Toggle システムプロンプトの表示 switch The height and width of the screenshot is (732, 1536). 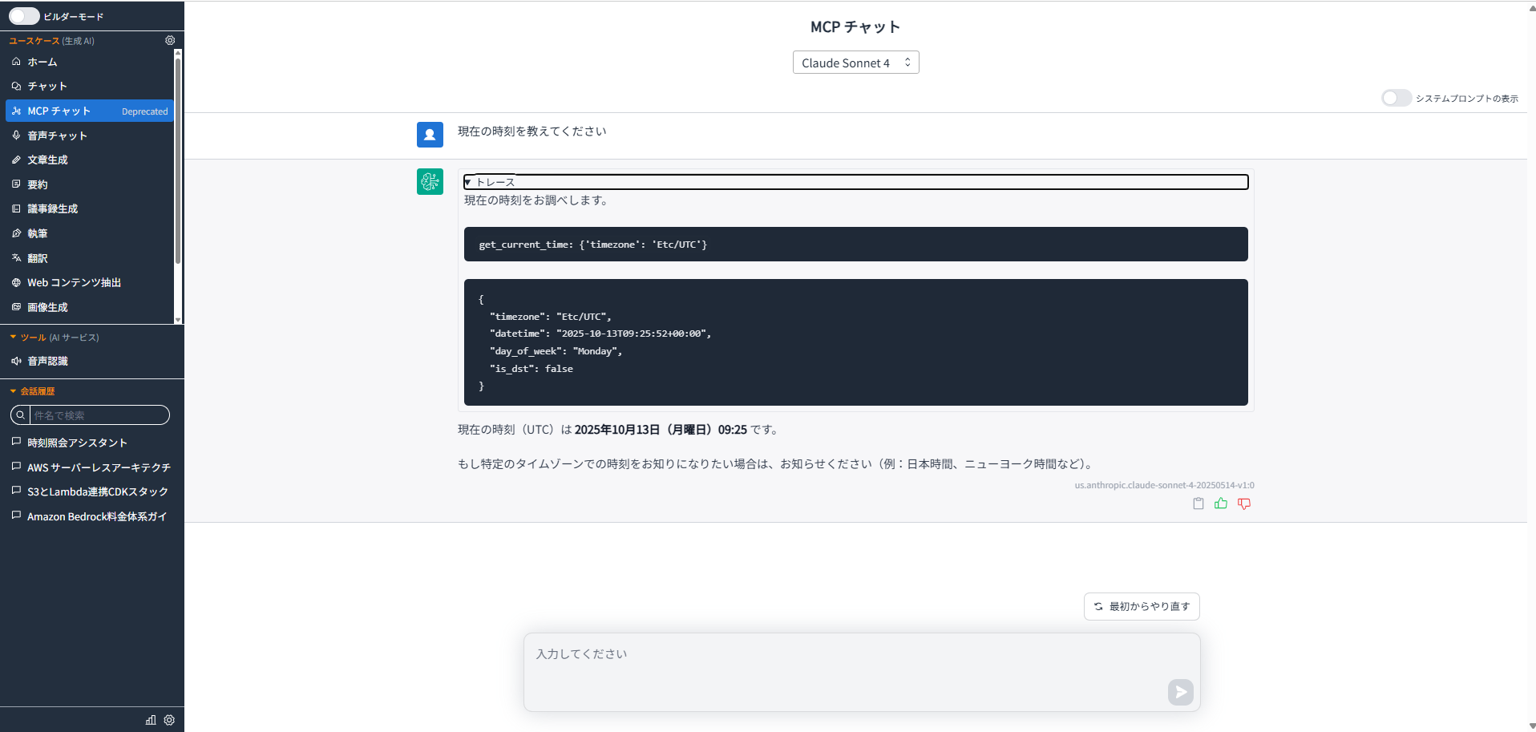[x=1396, y=98]
